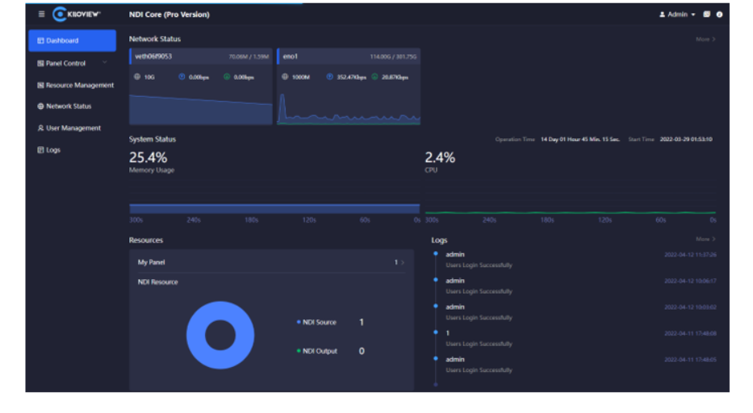Click the Operation Time value 14 Day
Image resolution: width=753 pixels, height=413 pixels.
coord(580,140)
